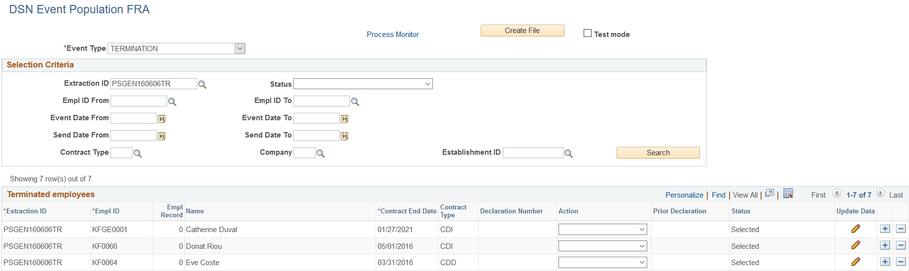Open the Send Date To calendar picker
909x271 pixels.
coord(345,136)
